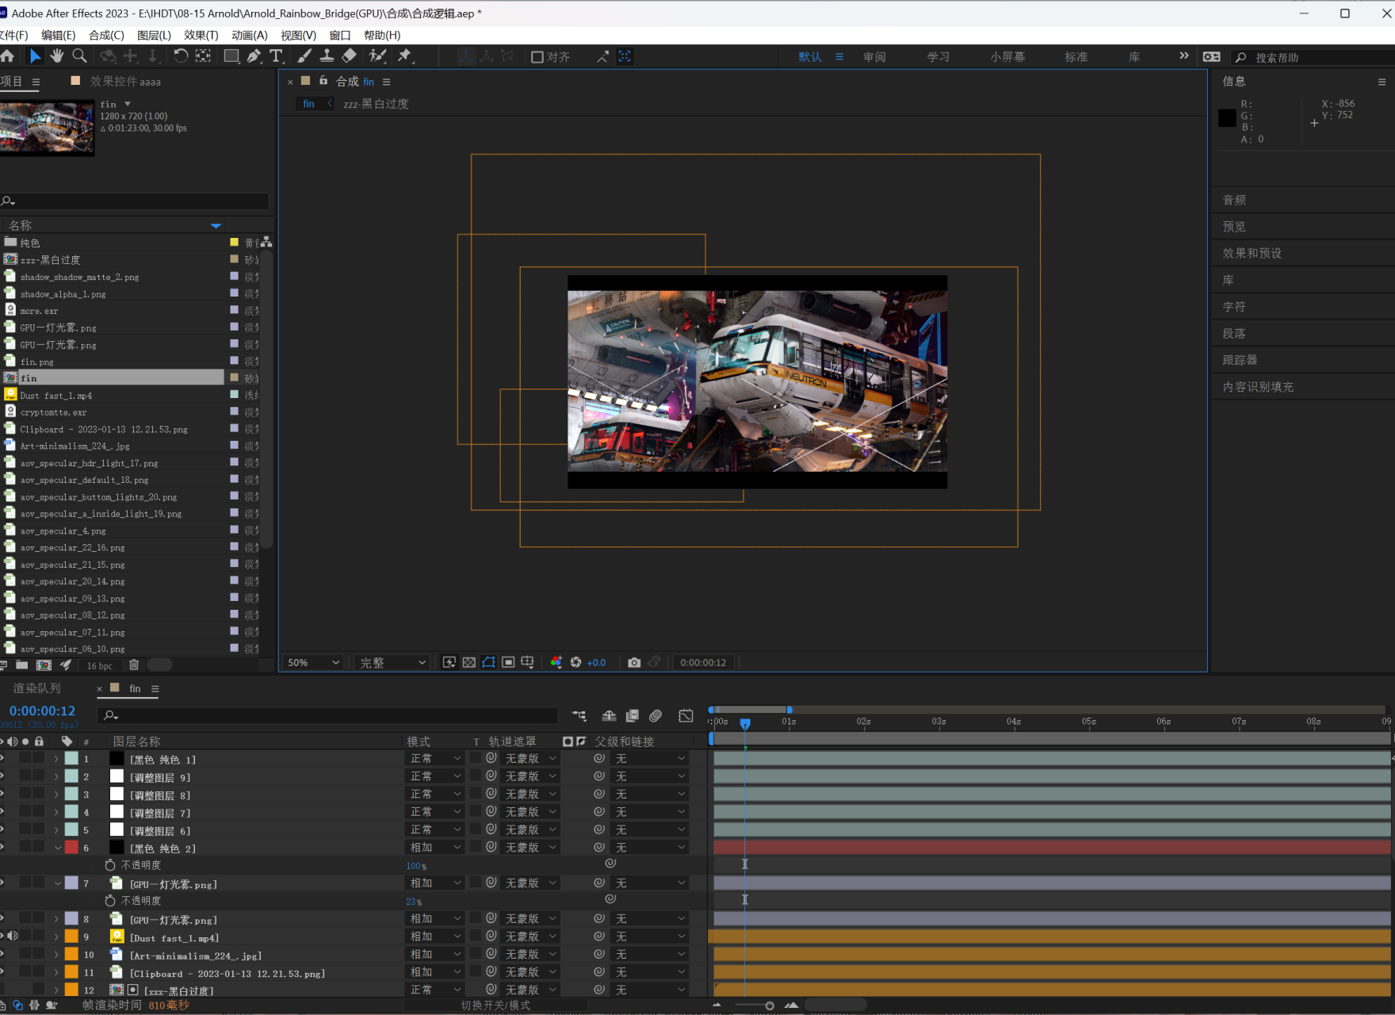Enable motion blur for timeline
Viewport: 1395px width, 1015px height.
(655, 716)
